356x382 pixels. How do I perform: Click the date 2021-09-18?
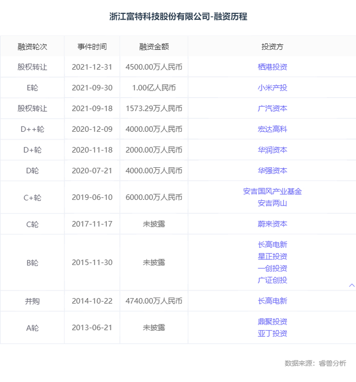(92, 108)
